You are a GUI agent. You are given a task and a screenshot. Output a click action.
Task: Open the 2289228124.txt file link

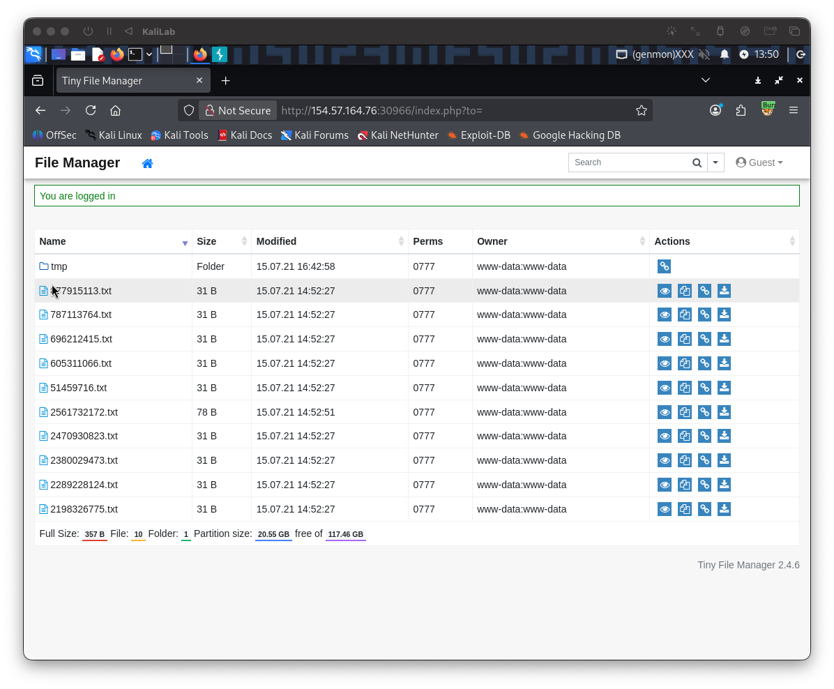pos(84,485)
